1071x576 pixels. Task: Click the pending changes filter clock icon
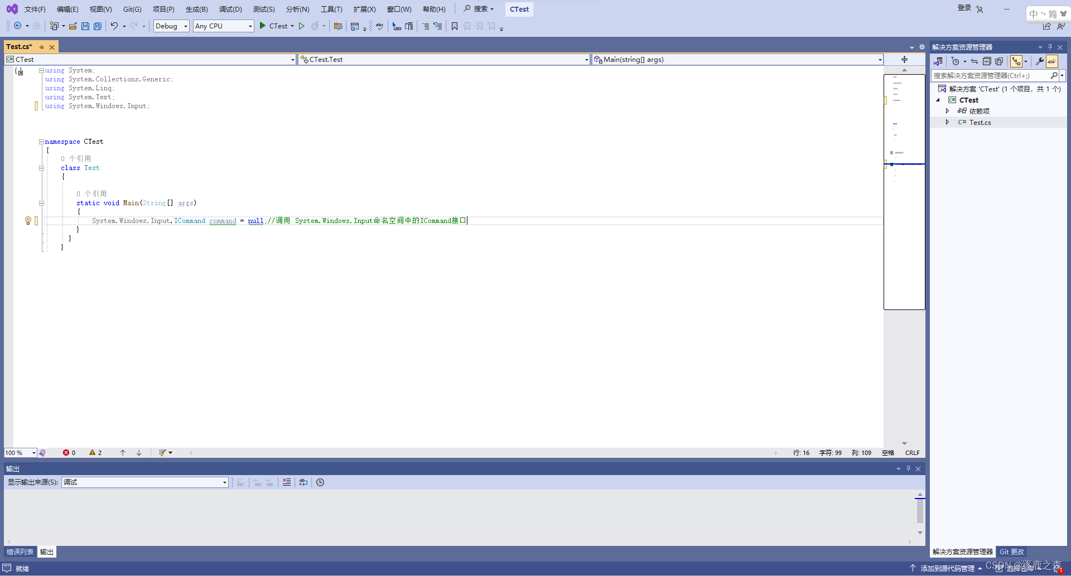(x=956, y=61)
